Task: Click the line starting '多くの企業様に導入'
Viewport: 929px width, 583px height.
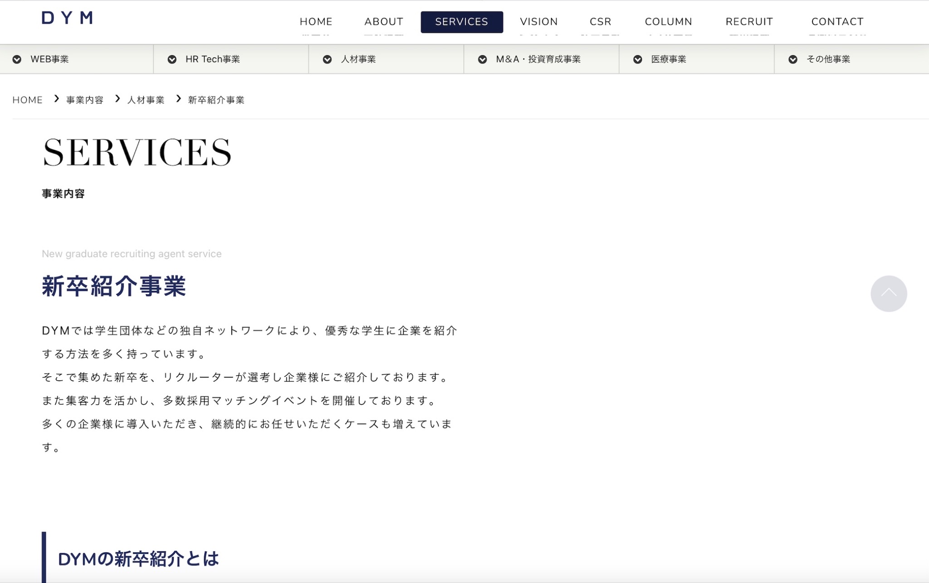Action: (247, 424)
